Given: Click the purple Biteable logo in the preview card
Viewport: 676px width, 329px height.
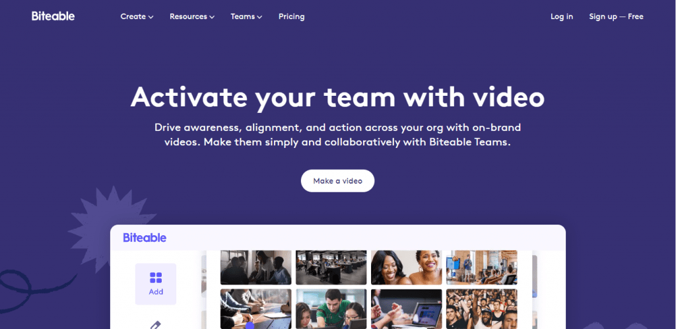Looking at the screenshot, I should (x=145, y=238).
